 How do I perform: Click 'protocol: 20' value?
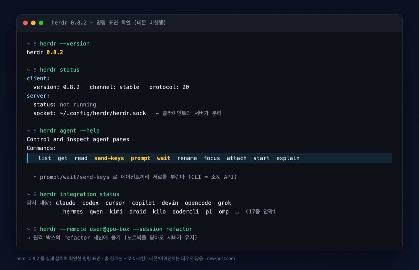169,87
